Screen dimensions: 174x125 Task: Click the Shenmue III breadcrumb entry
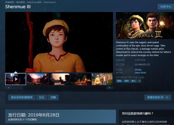[50, 2]
